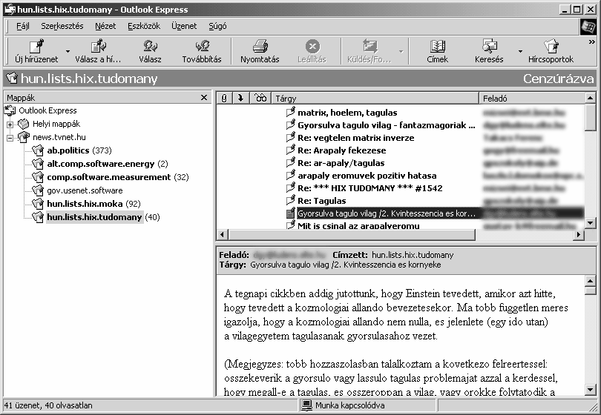Open the Küldés/Fogadás dropdown arrow
The width and height of the screenshot is (601, 415).
click(x=401, y=51)
